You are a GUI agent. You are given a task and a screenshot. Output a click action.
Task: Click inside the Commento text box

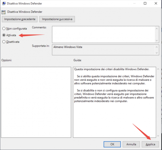(103, 34)
